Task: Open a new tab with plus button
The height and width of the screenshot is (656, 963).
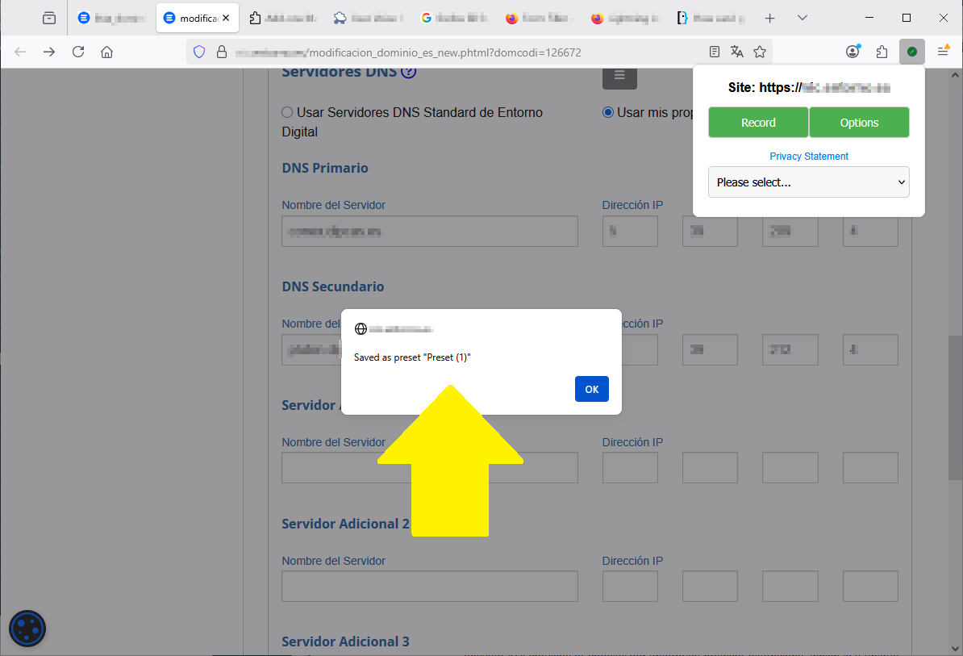Action: (769, 18)
